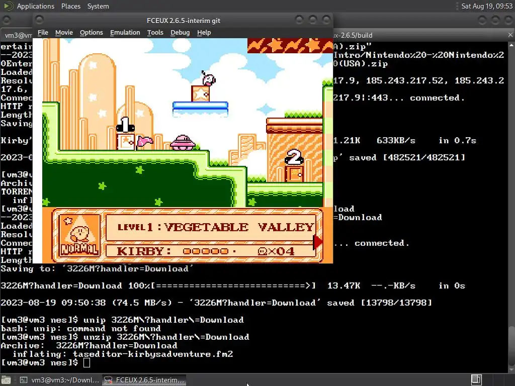Open the Options menu in FCEUX
This screenshot has width=515, height=386.
(92, 33)
